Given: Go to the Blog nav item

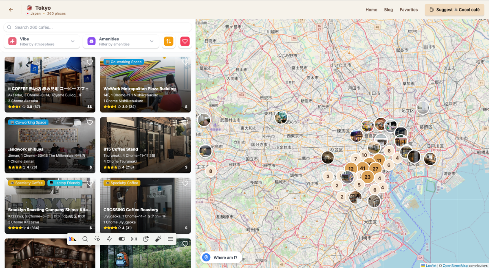Looking at the screenshot, I should (x=388, y=10).
